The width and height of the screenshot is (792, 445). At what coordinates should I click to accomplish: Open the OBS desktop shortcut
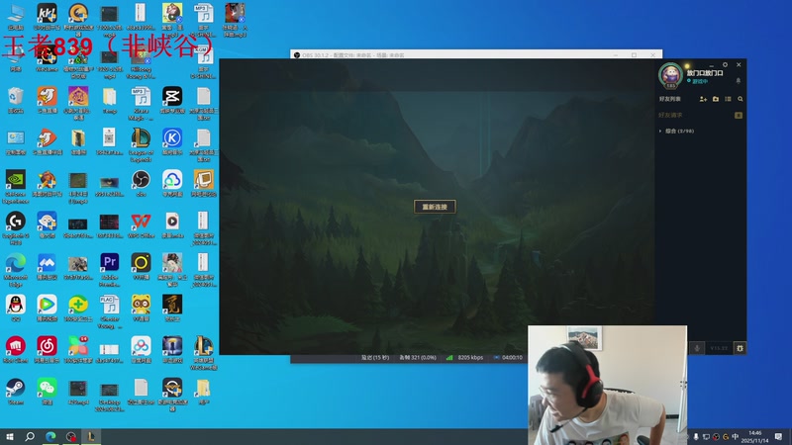click(x=141, y=184)
